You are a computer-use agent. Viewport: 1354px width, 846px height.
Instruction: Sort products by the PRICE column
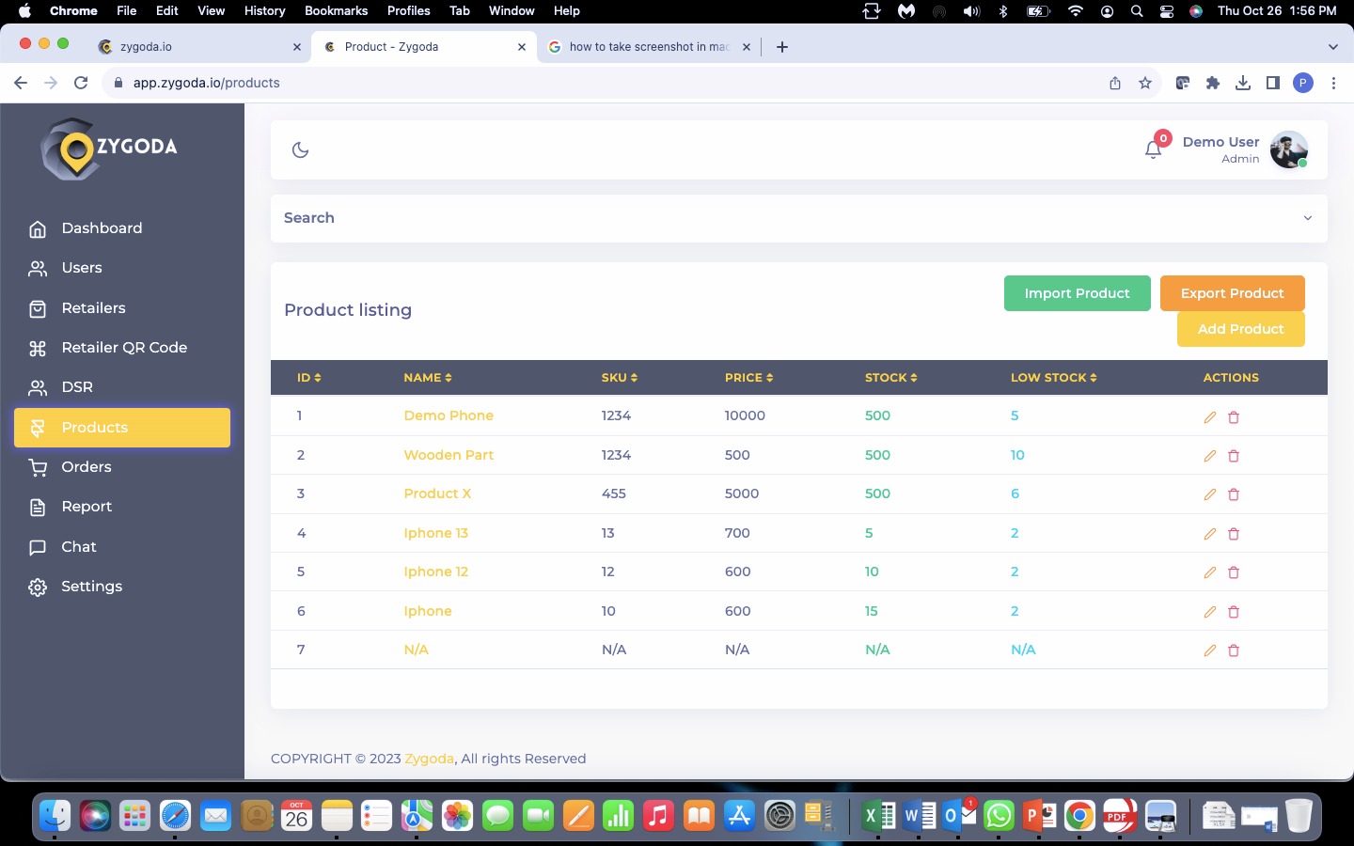pos(748,378)
